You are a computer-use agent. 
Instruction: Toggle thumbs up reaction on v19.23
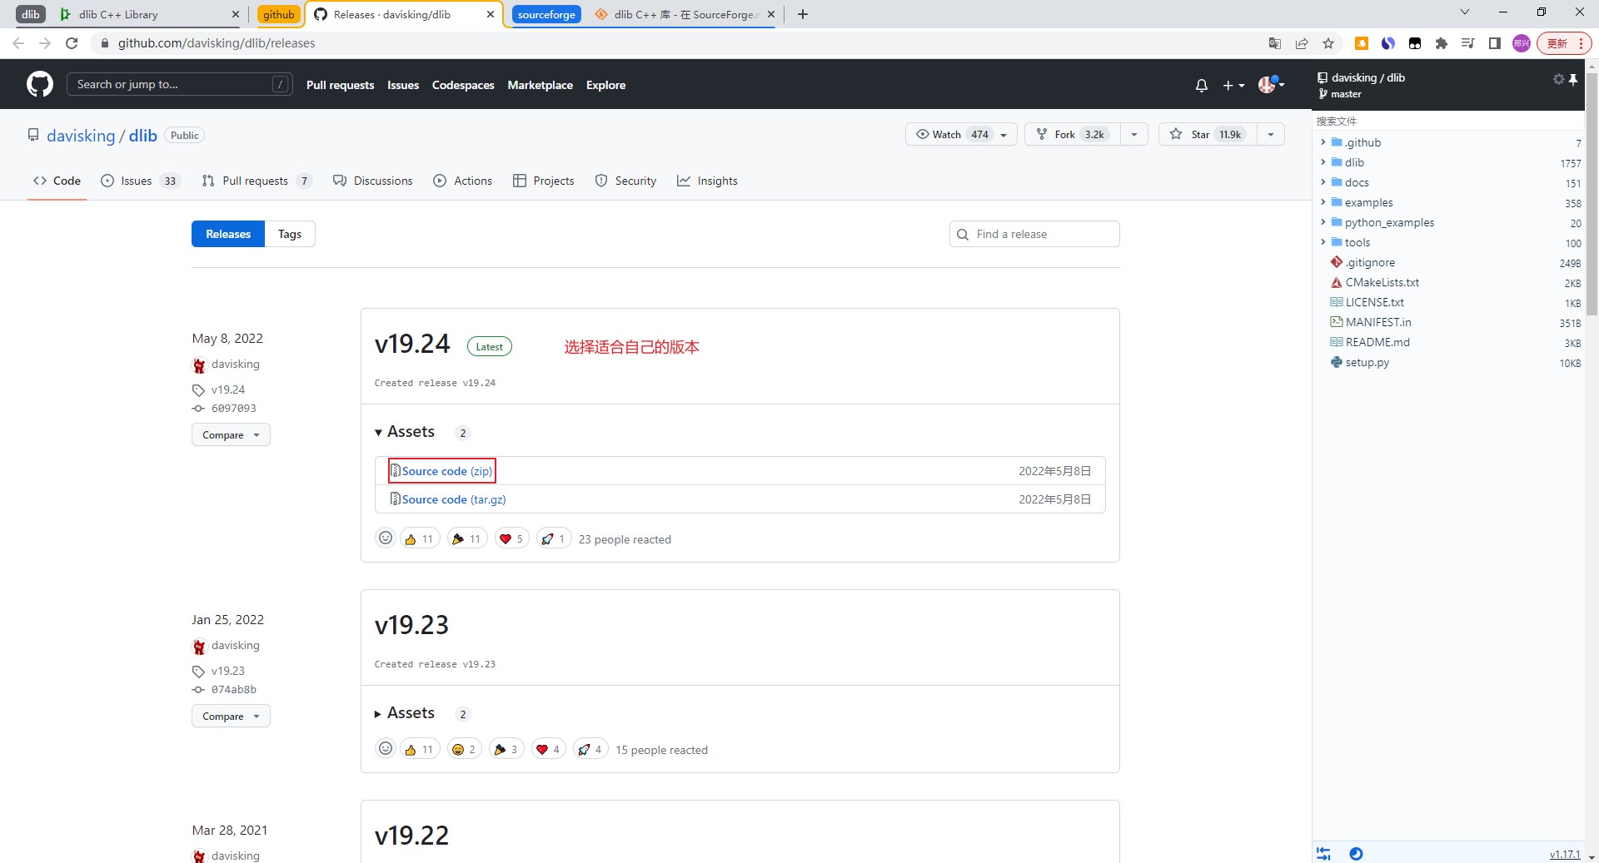419,749
